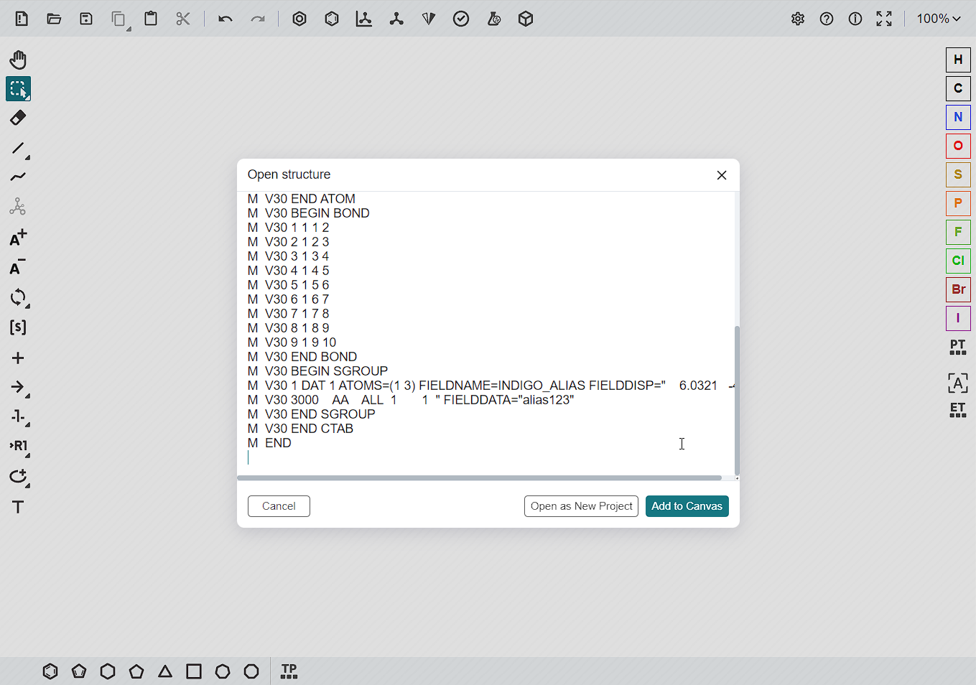Click the Charge Plus tool

tap(18, 238)
